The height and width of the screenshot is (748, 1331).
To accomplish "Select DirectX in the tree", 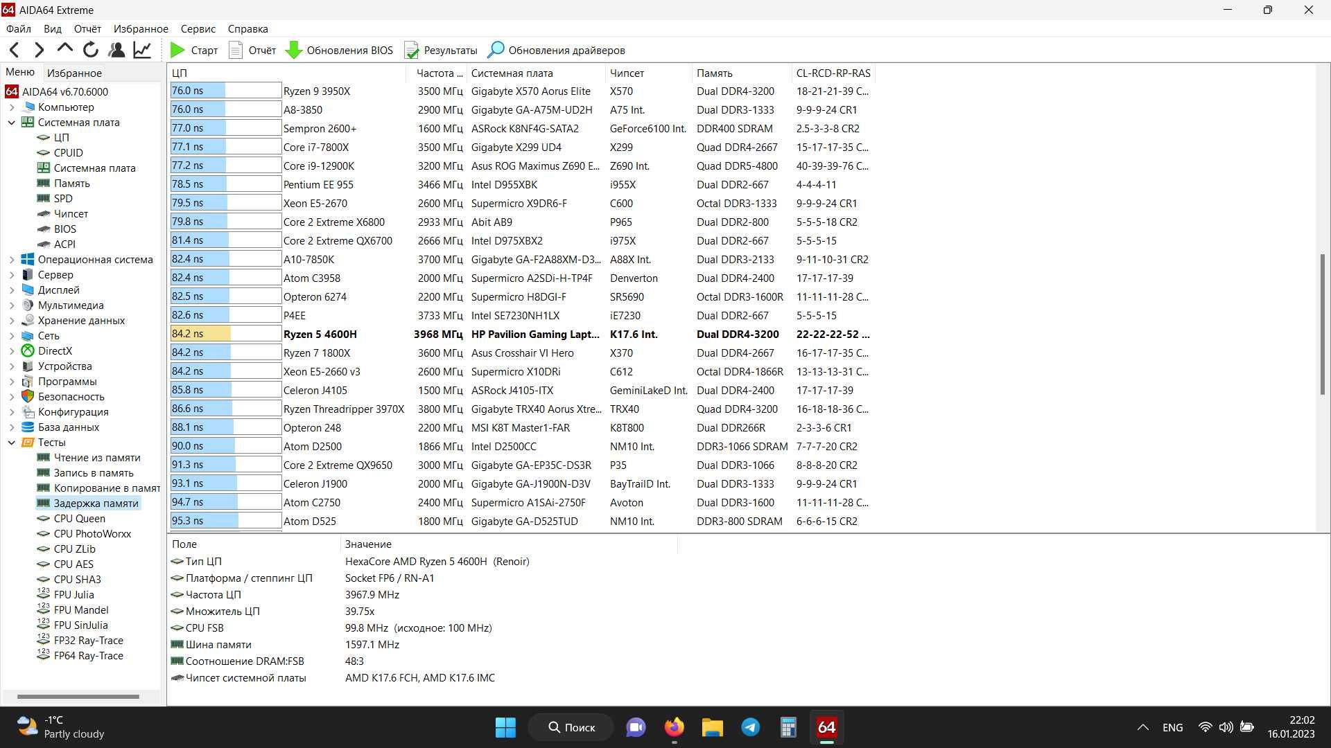I will 47,351.
